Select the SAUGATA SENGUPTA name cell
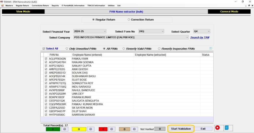 click(102, 100)
